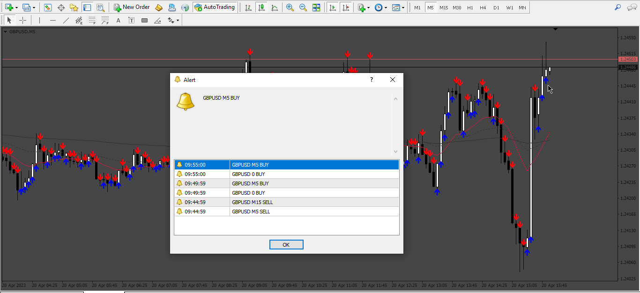Open the chart templates dropdown

click(x=398, y=7)
